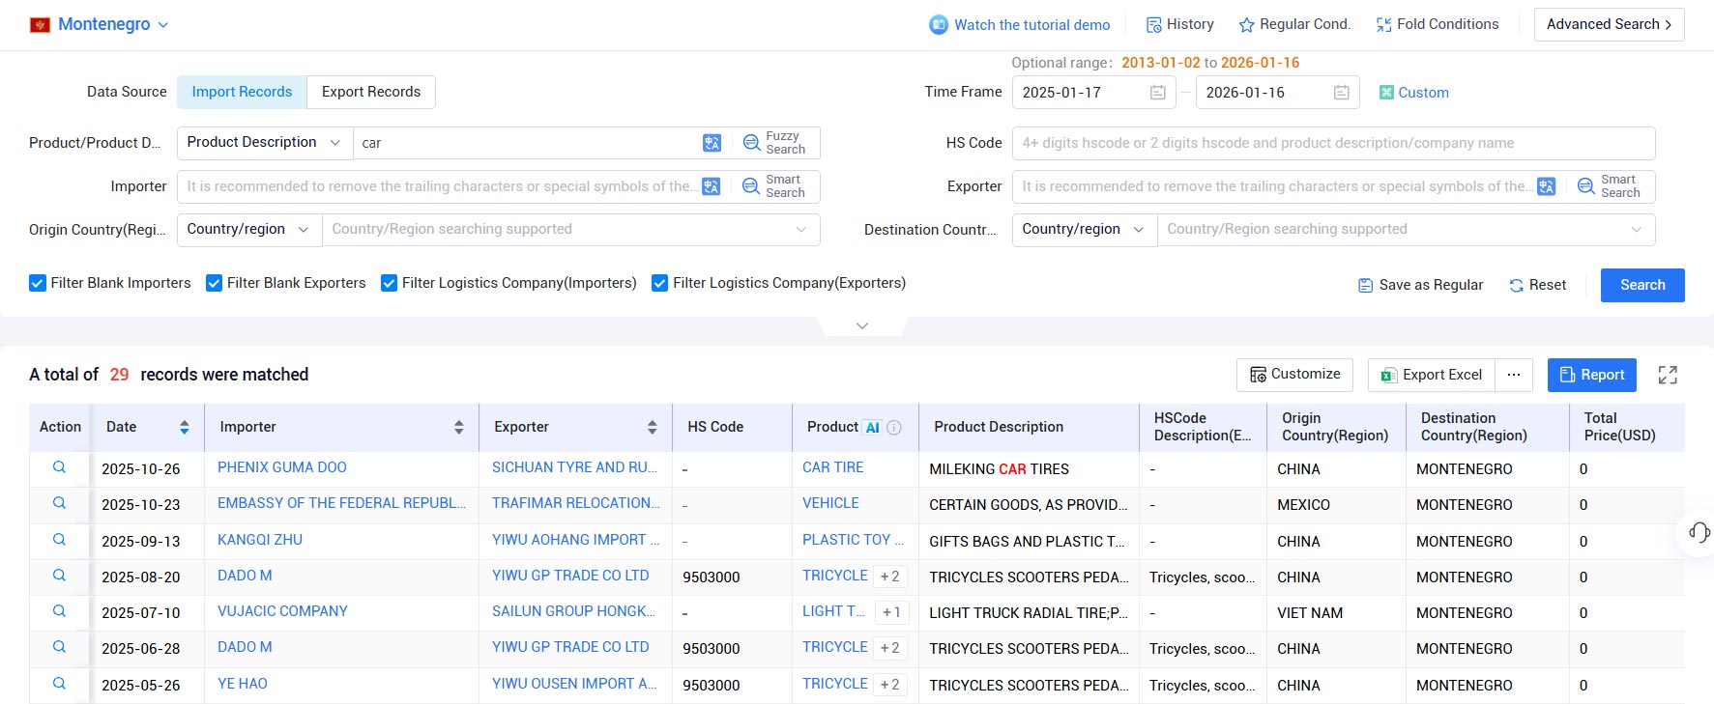Click Save as Regular
1714x704 pixels.
point(1420,285)
